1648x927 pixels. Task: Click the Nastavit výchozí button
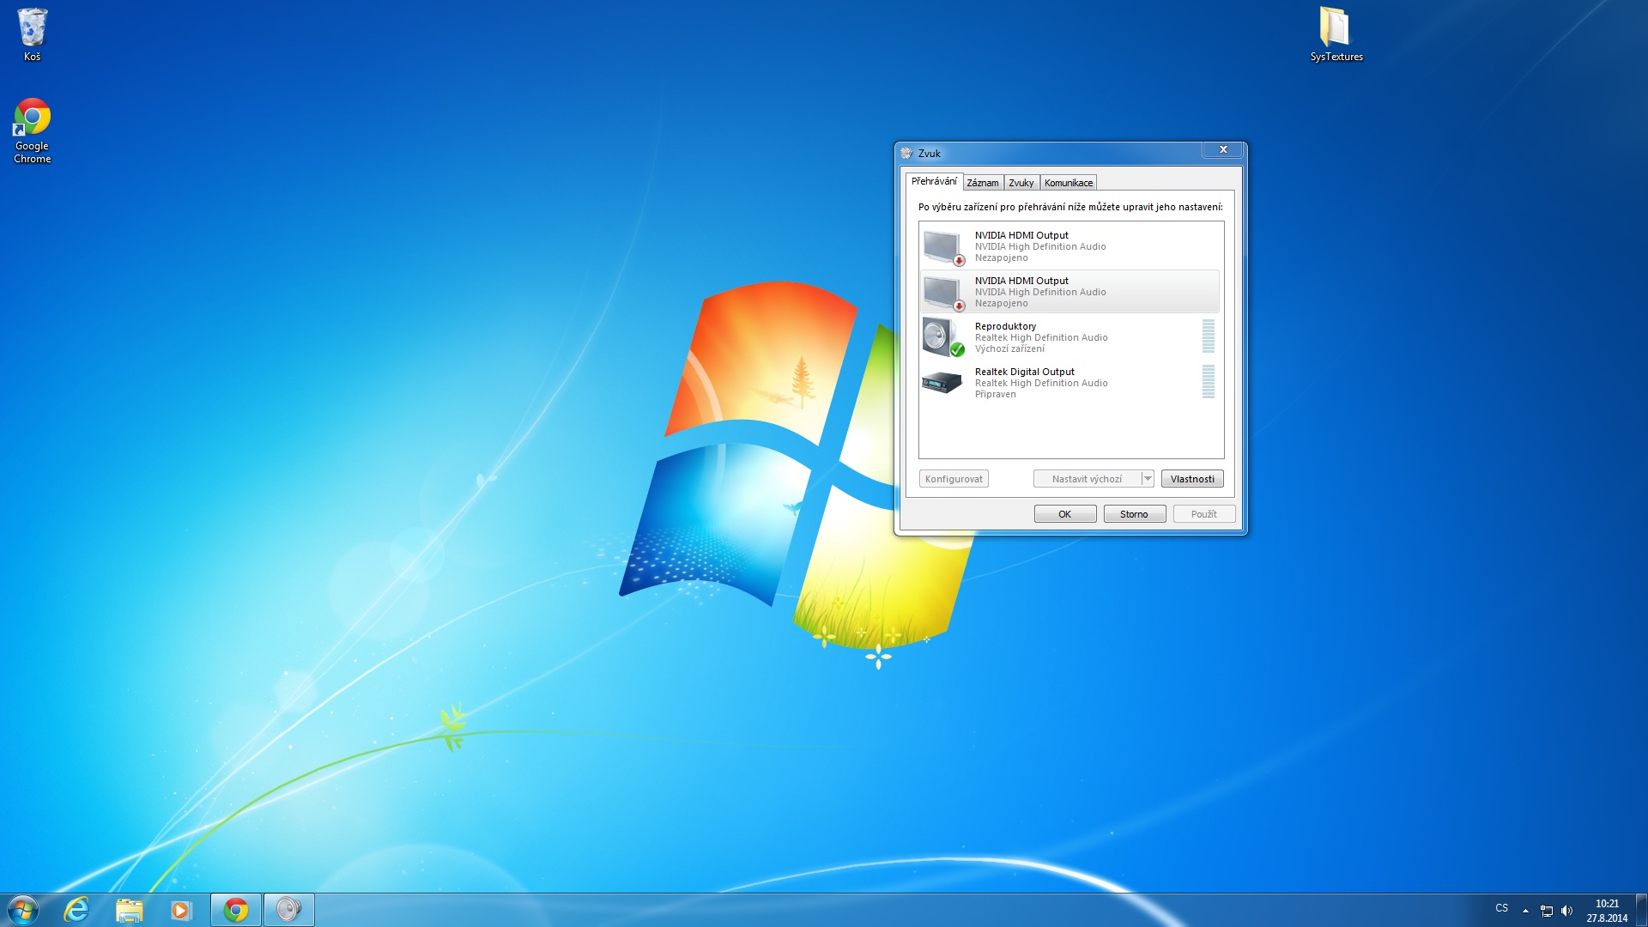tap(1087, 479)
